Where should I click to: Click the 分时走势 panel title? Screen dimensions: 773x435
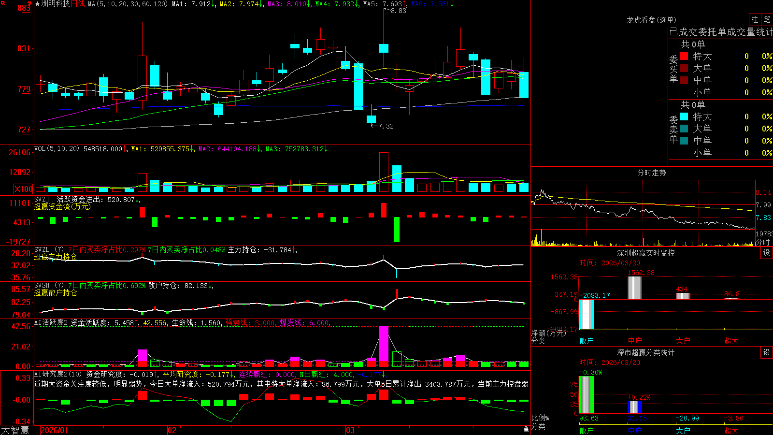(651, 173)
